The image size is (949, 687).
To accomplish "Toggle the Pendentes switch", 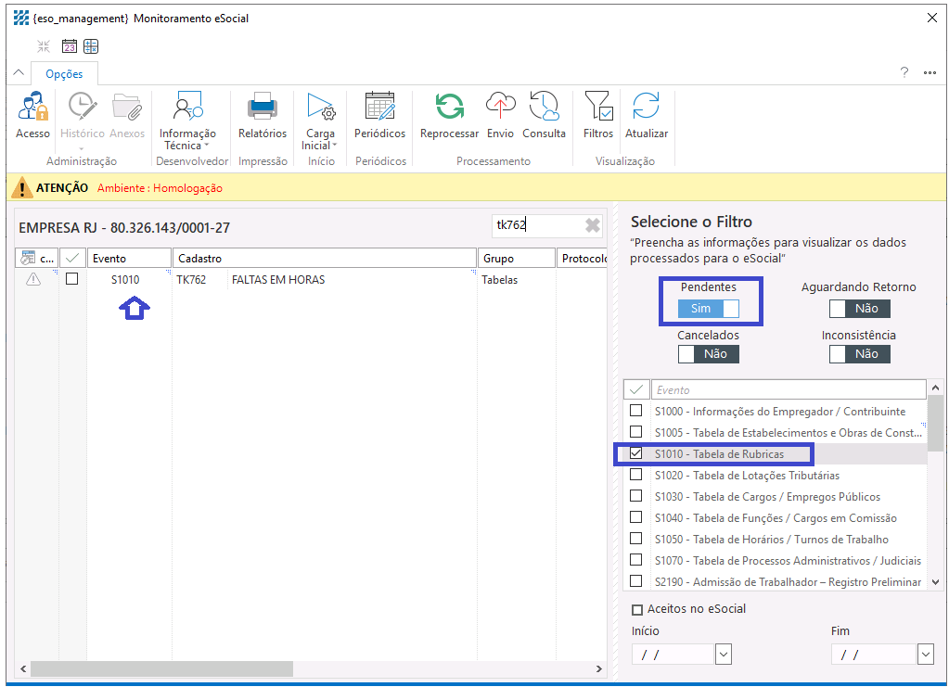I will [709, 309].
